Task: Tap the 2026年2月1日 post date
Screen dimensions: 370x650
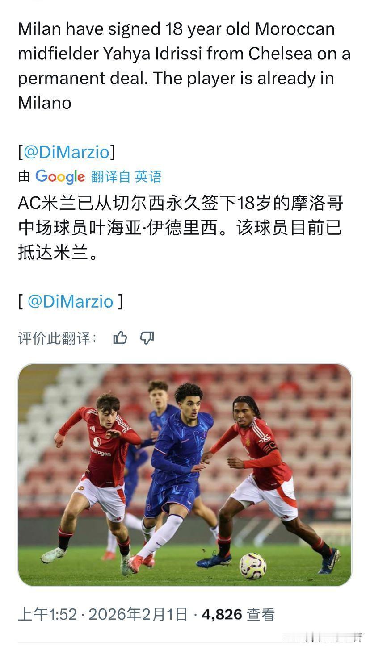Action: click(x=138, y=615)
